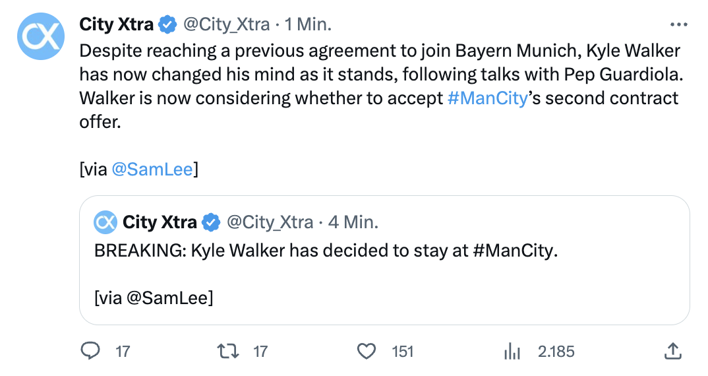The width and height of the screenshot is (708, 376).
Task: Open the #ManCity hashtag link
Action: 487,98
